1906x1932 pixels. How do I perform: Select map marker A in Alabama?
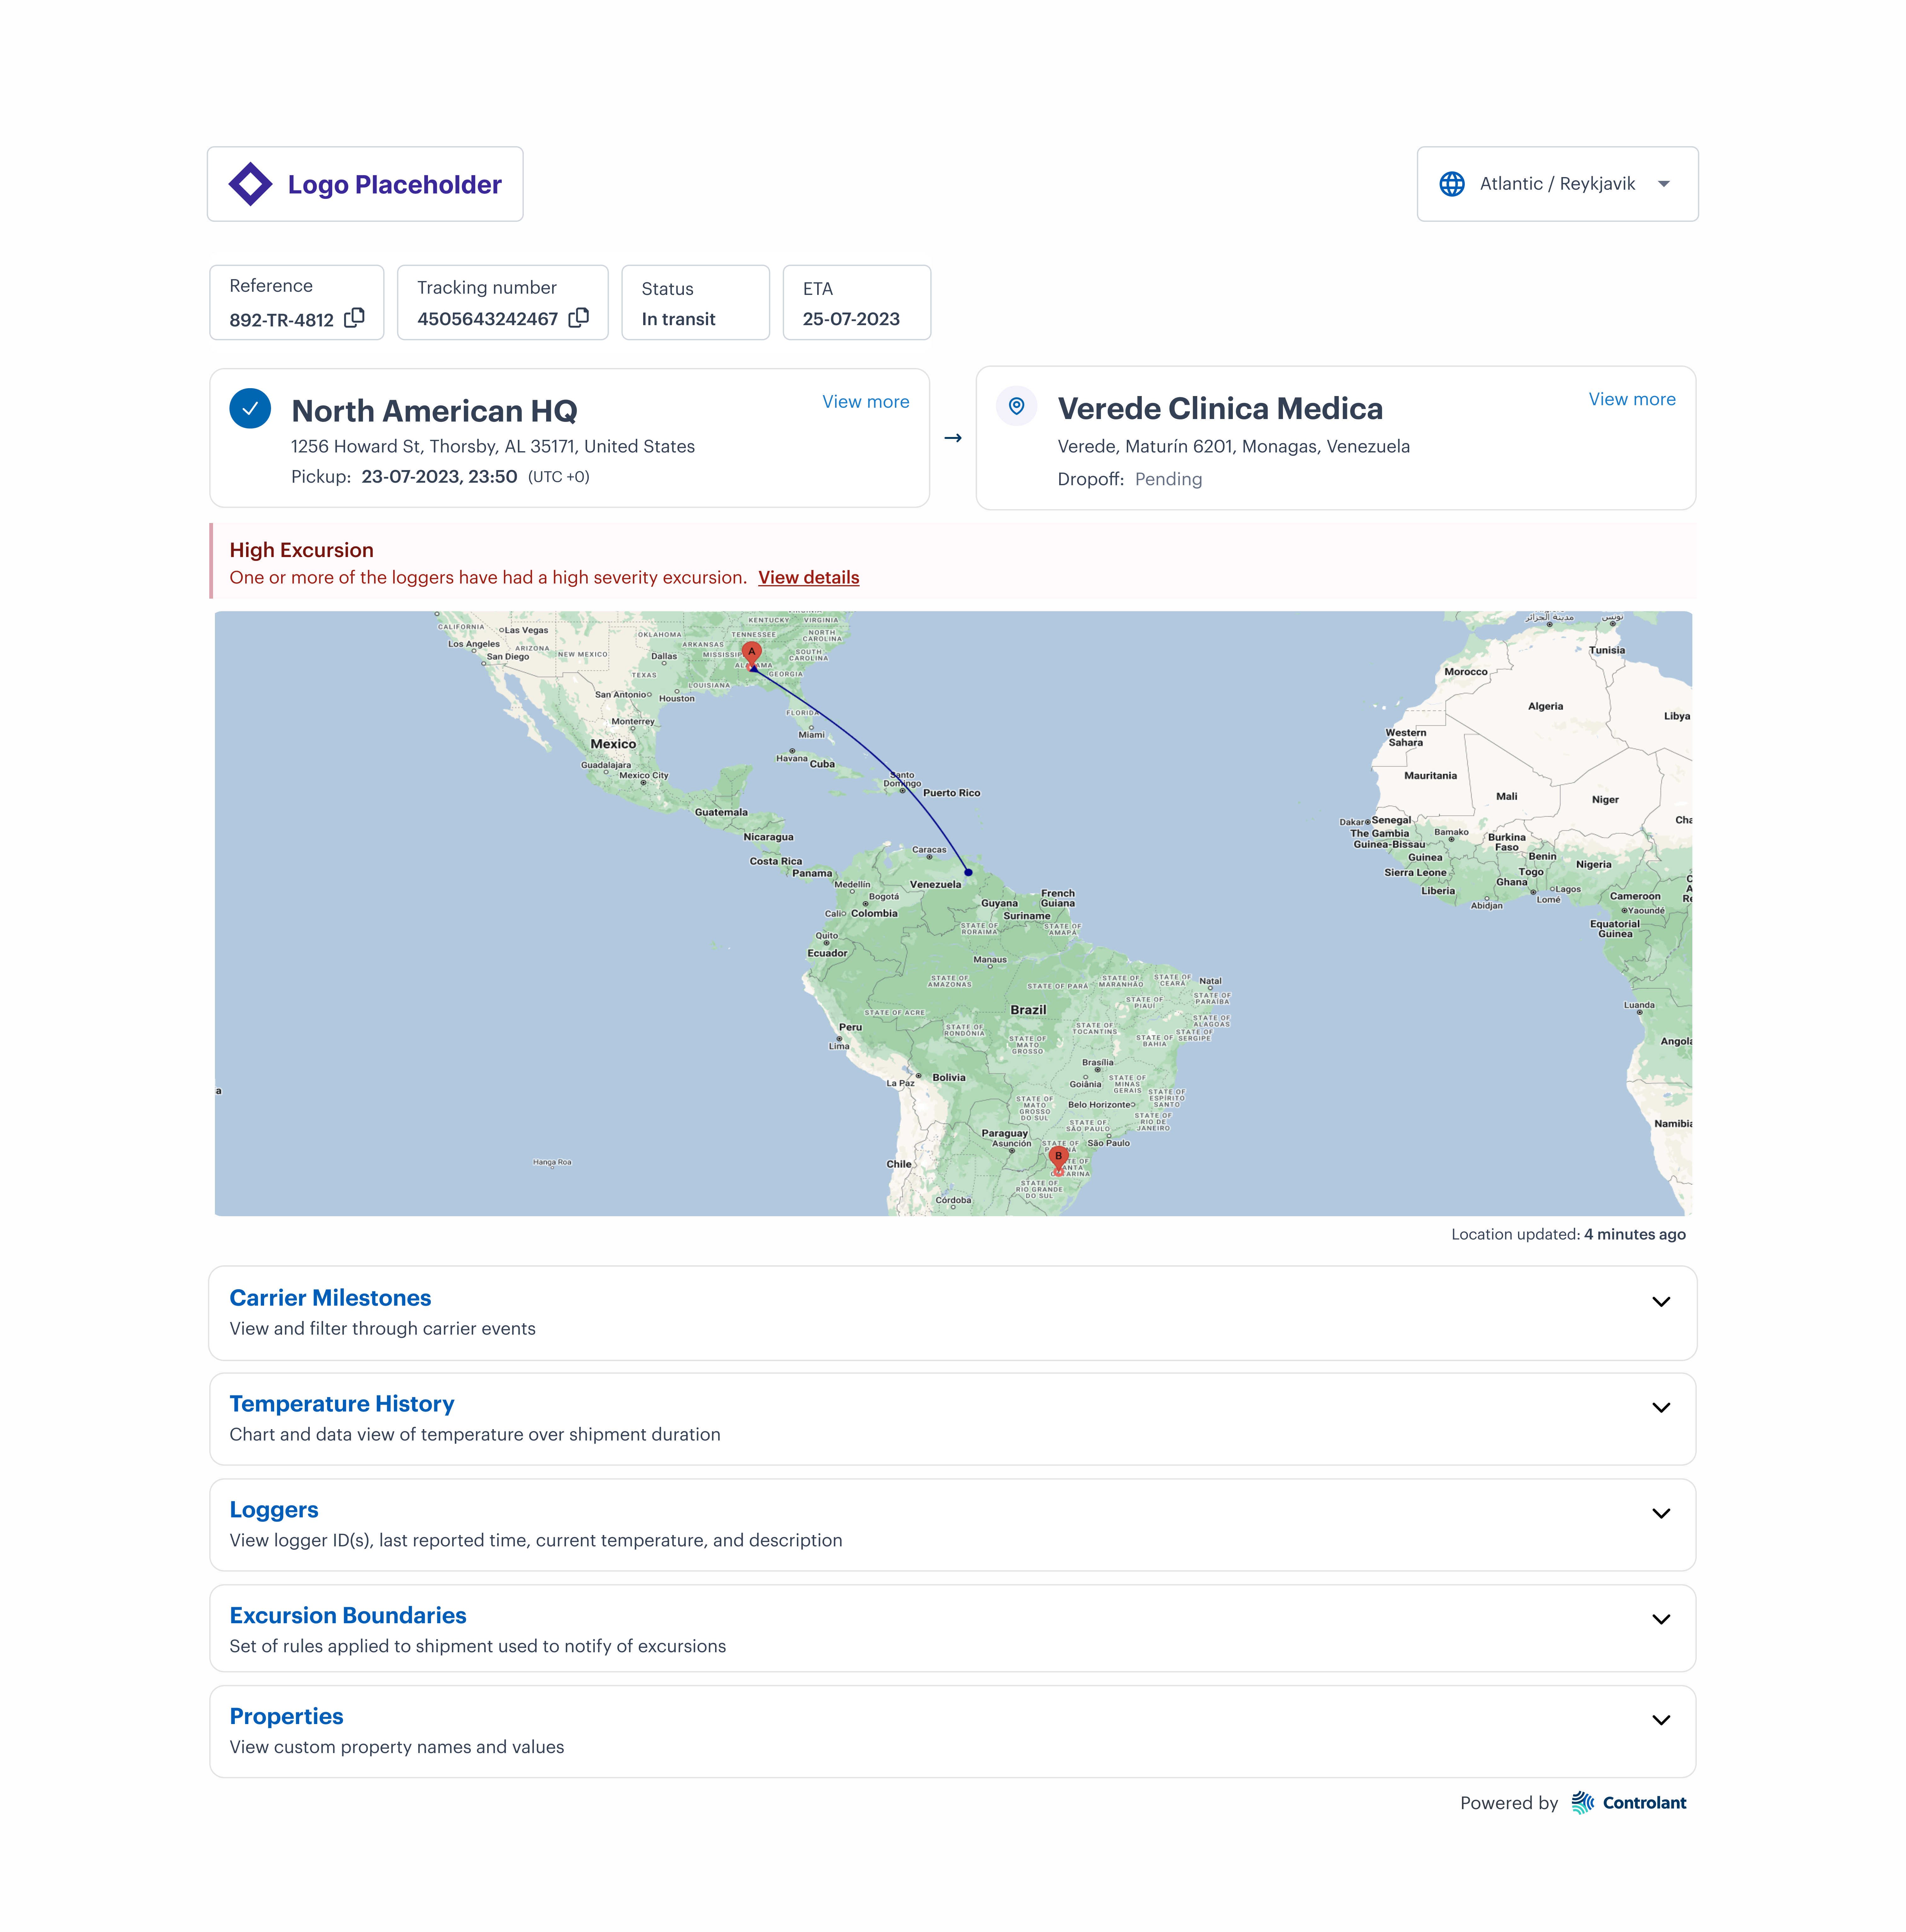coord(752,655)
